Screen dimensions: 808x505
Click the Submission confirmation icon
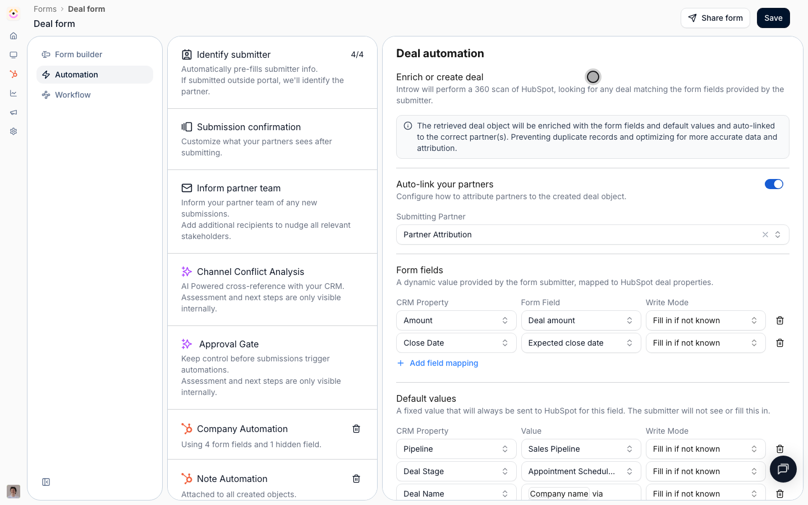(x=187, y=127)
